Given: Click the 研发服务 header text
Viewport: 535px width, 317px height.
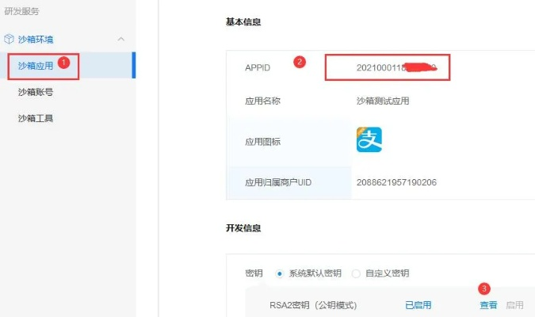Looking at the screenshot, I should 21,11.
